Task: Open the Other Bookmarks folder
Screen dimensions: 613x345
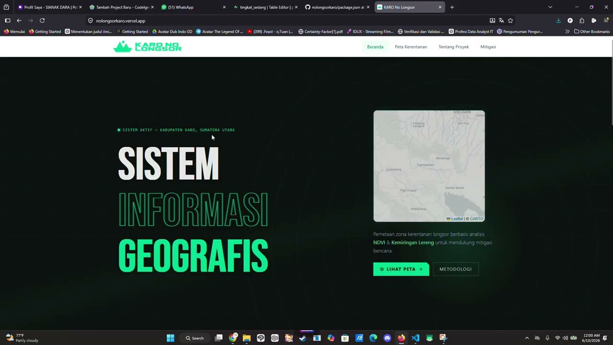Action: click(592, 32)
